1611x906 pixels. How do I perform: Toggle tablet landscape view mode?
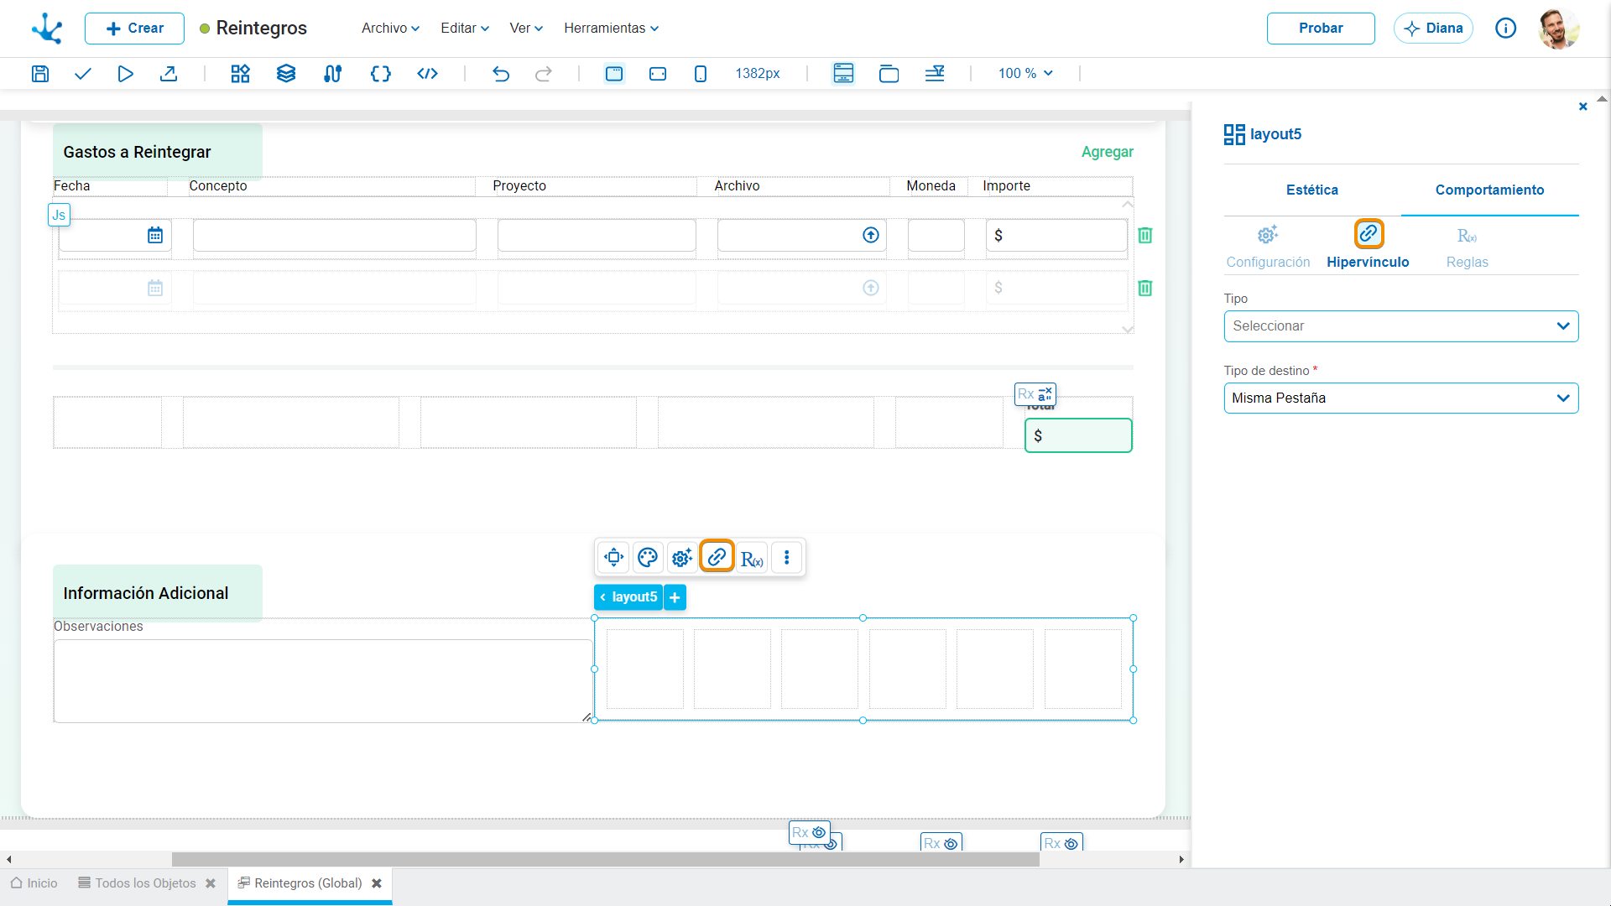point(658,74)
